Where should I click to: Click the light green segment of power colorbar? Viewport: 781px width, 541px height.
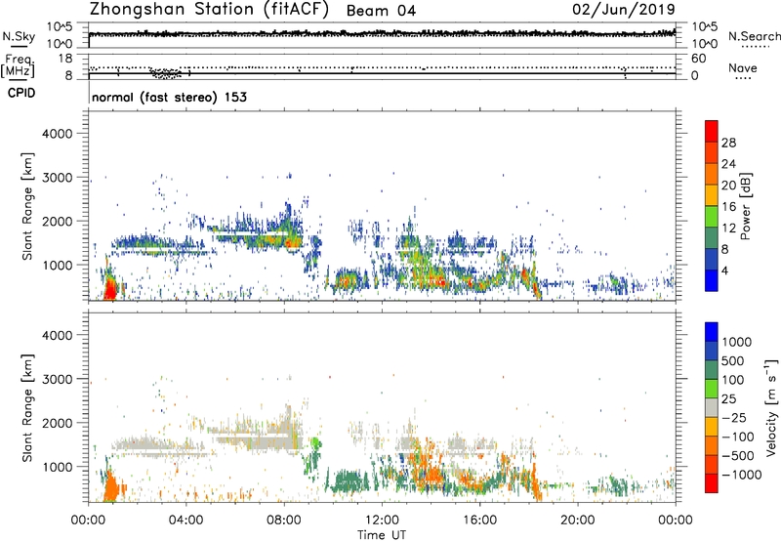coord(712,216)
